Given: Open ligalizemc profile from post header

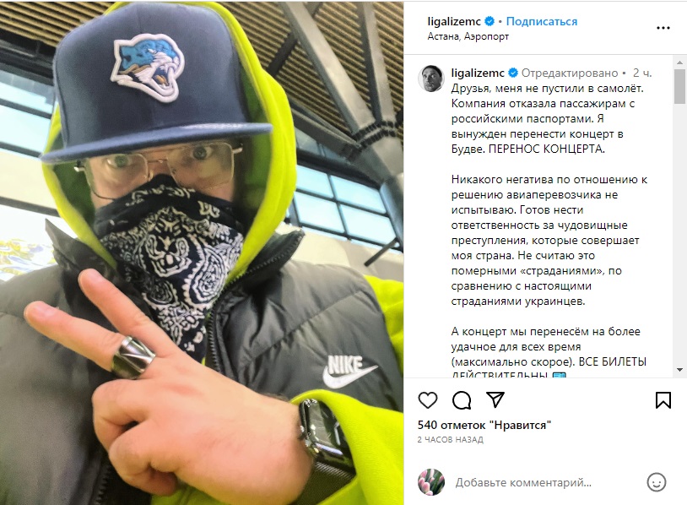Looking at the screenshot, I should (x=454, y=21).
